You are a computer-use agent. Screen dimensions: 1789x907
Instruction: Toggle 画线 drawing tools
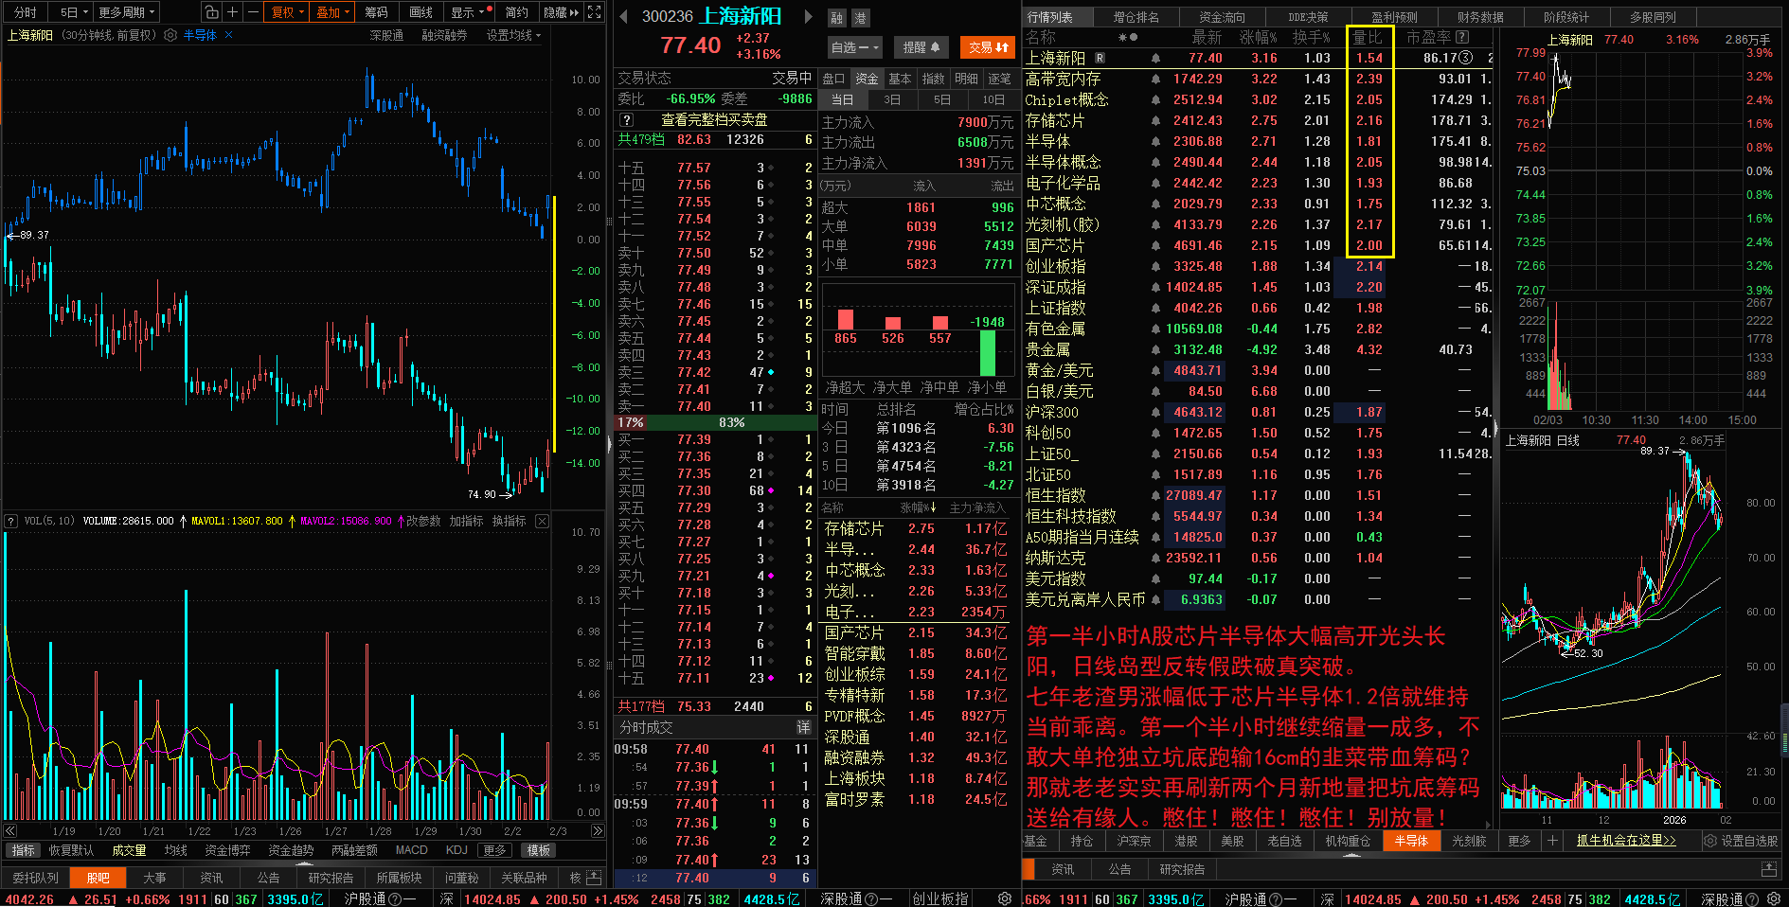coord(420,12)
